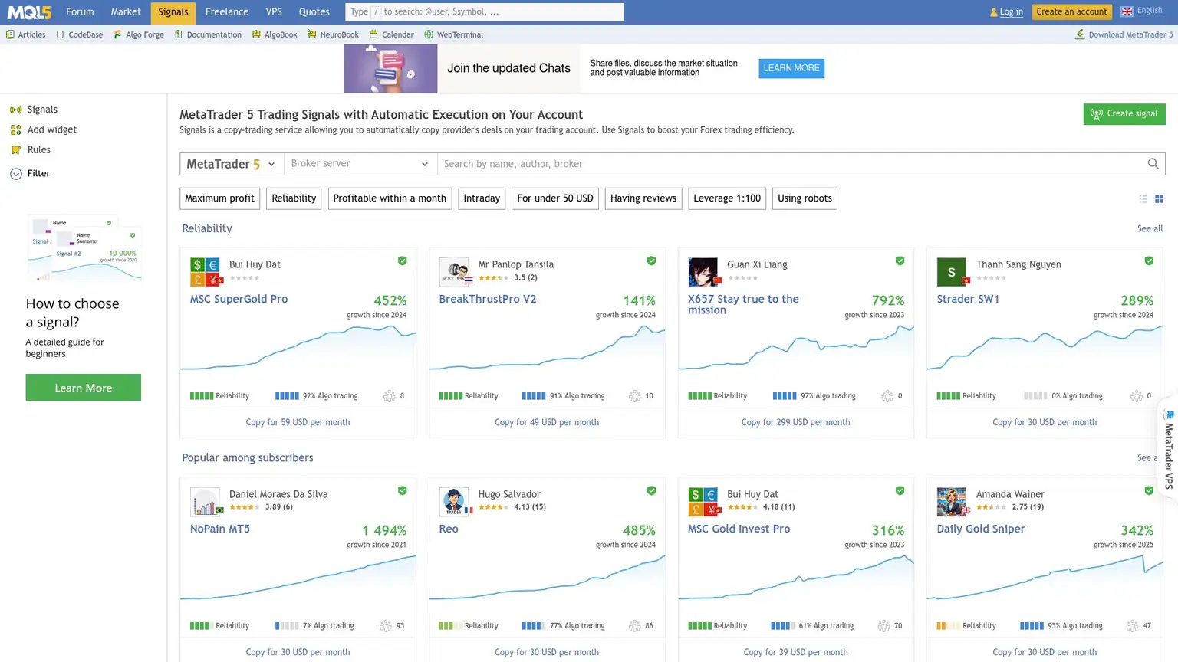
Task: Click the Log in user icon
Action: tap(994, 12)
